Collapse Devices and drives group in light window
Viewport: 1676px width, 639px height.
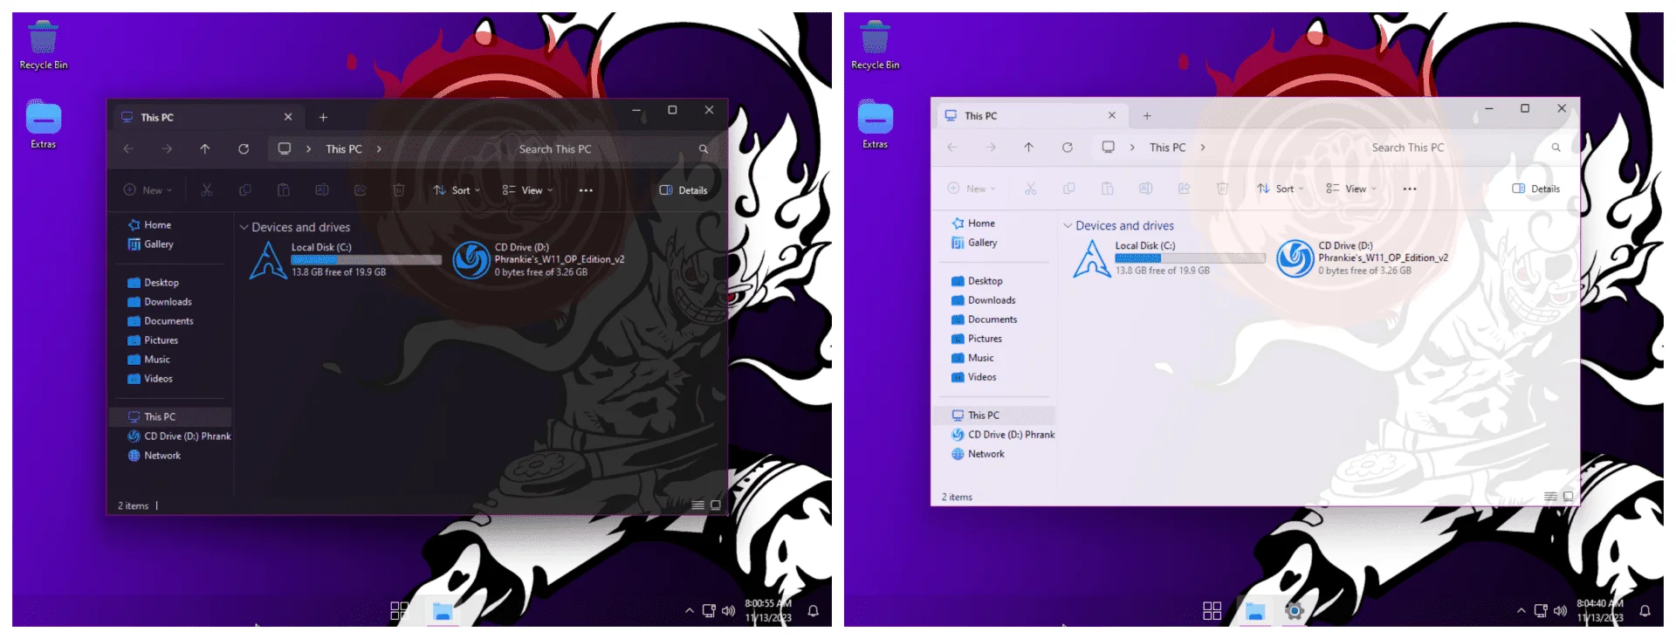tap(1068, 225)
